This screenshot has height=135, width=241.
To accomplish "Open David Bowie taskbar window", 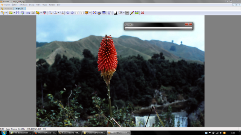I will [x=70, y=133].
